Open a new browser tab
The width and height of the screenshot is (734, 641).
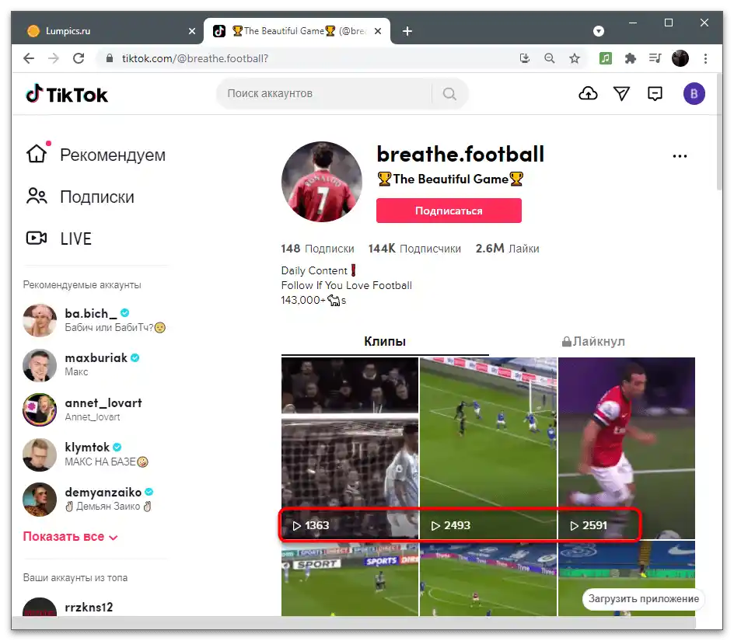[407, 31]
